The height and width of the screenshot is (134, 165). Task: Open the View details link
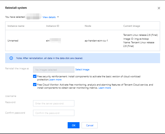(49, 17)
